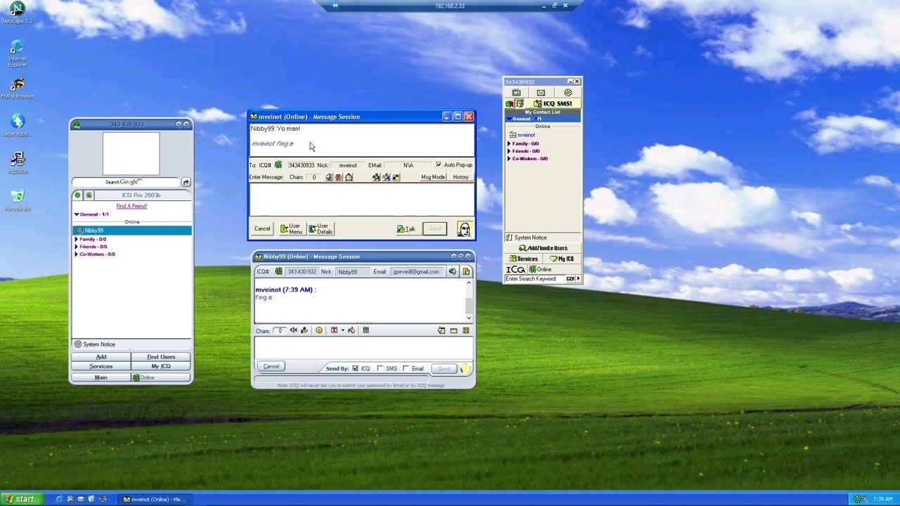Click the grid icon after the paint bucket in Nibby99 window
This screenshot has width=900, height=506.
366,330
